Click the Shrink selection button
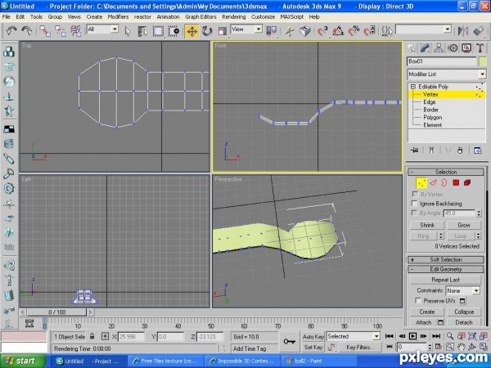This screenshot has width=491, height=368. coord(427,225)
